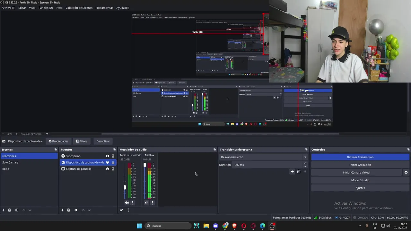
Task: Open Propiedades of selected source
Action: click(x=58, y=141)
